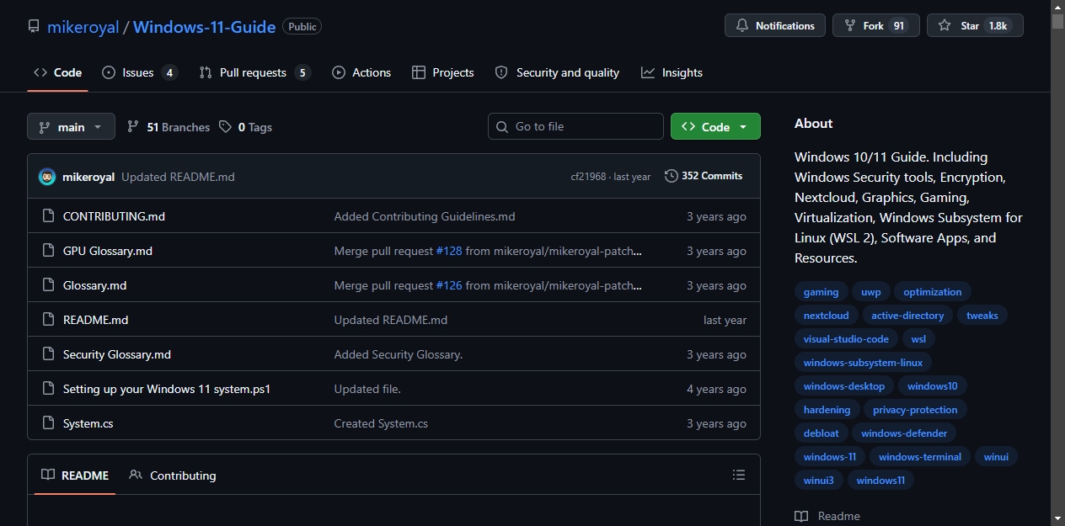Open the Actions tab
The image size is (1065, 526).
[361, 72]
